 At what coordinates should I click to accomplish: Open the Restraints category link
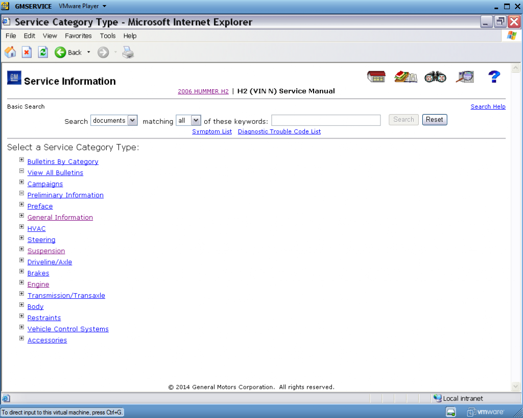(44, 318)
